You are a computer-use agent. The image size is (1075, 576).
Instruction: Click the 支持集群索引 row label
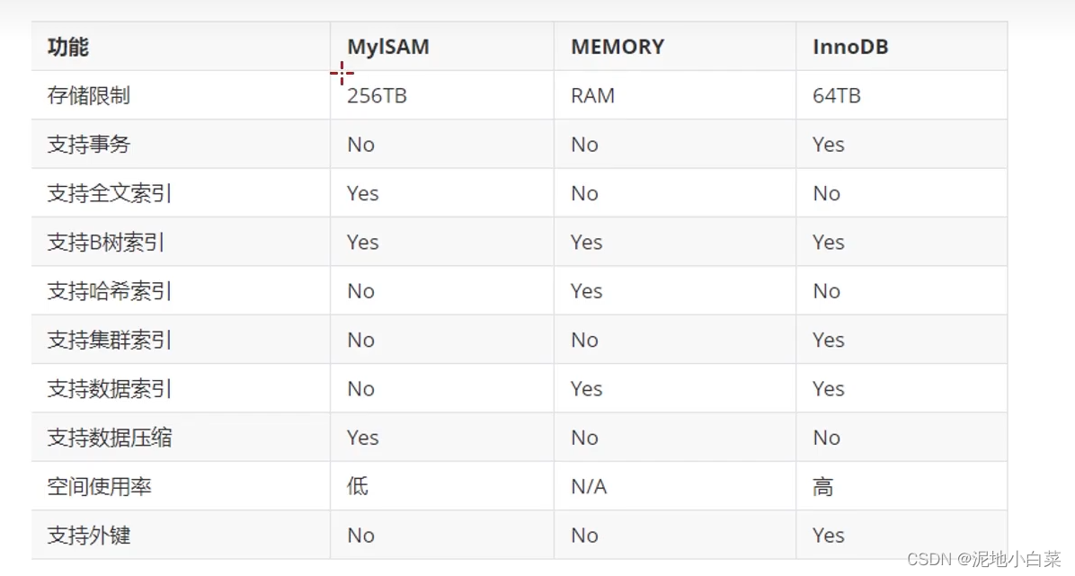(x=110, y=341)
